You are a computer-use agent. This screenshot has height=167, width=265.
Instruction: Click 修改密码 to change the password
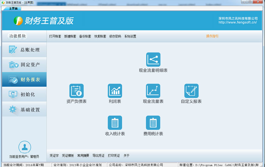tap(115, 36)
